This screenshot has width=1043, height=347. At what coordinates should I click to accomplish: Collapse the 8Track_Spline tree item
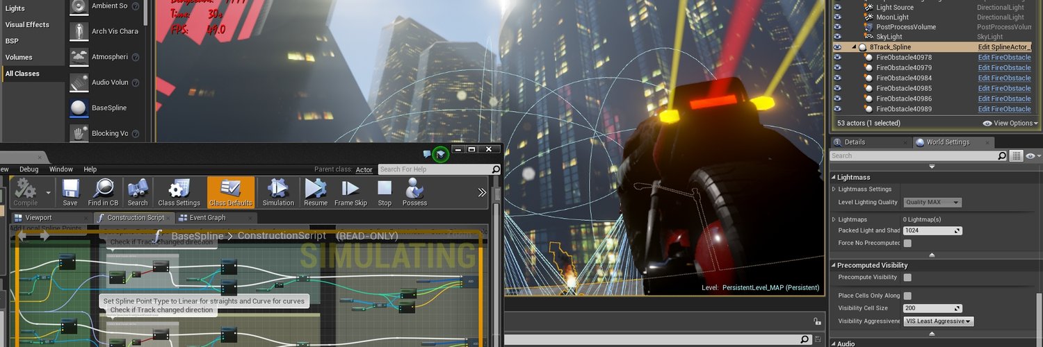click(x=854, y=47)
